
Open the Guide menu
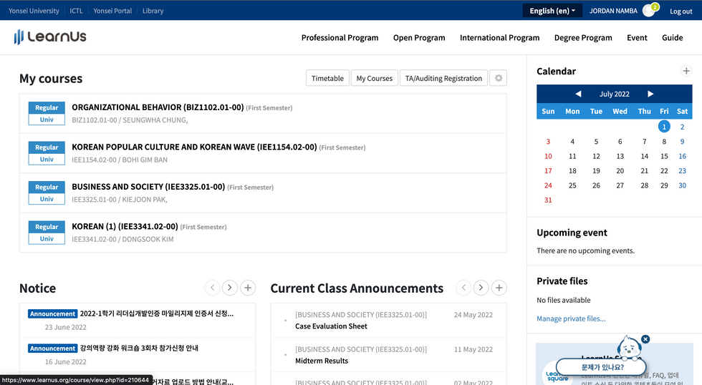673,37
